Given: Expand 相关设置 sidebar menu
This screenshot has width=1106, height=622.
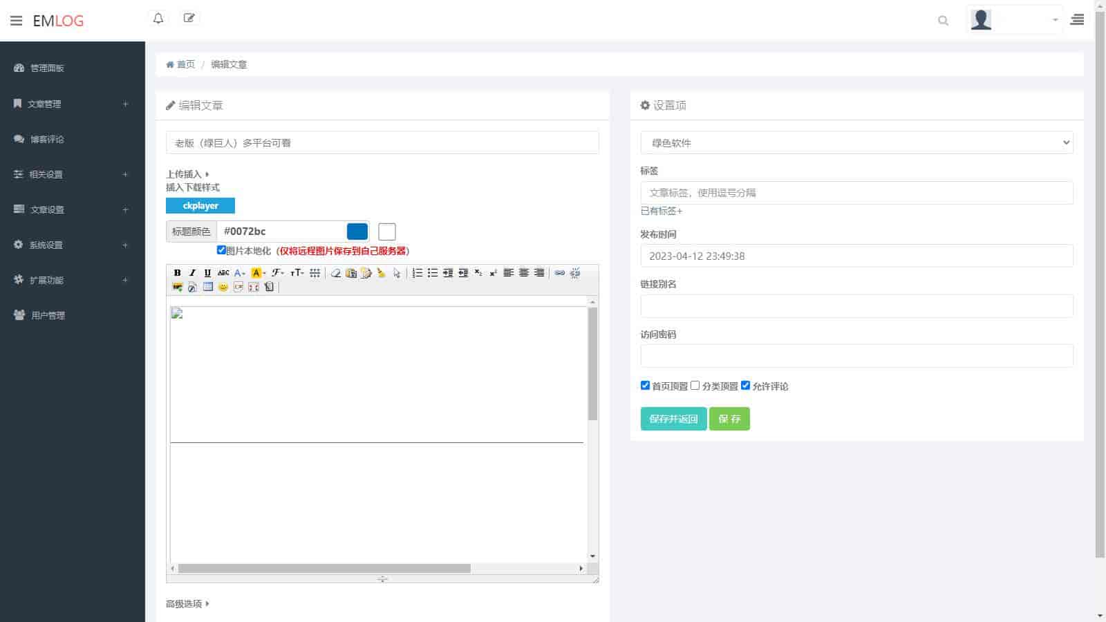Looking at the screenshot, I should (72, 174).
